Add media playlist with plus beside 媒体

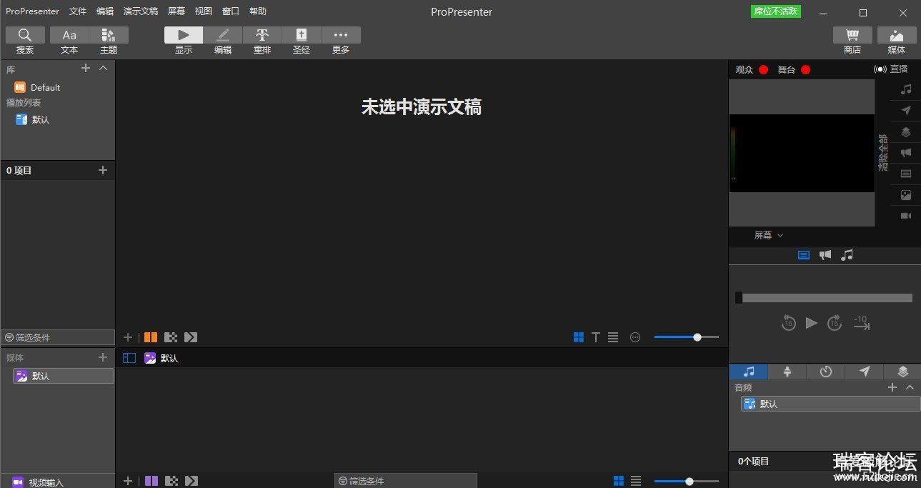103,357
